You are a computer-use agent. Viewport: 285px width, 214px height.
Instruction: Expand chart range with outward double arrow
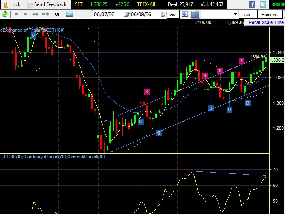(35, 14)
